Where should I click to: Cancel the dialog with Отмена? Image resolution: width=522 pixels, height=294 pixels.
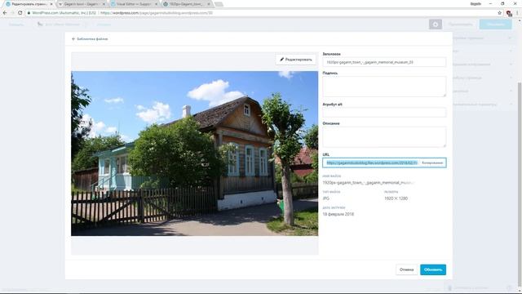pyautogui.click(x=406, y=269)
